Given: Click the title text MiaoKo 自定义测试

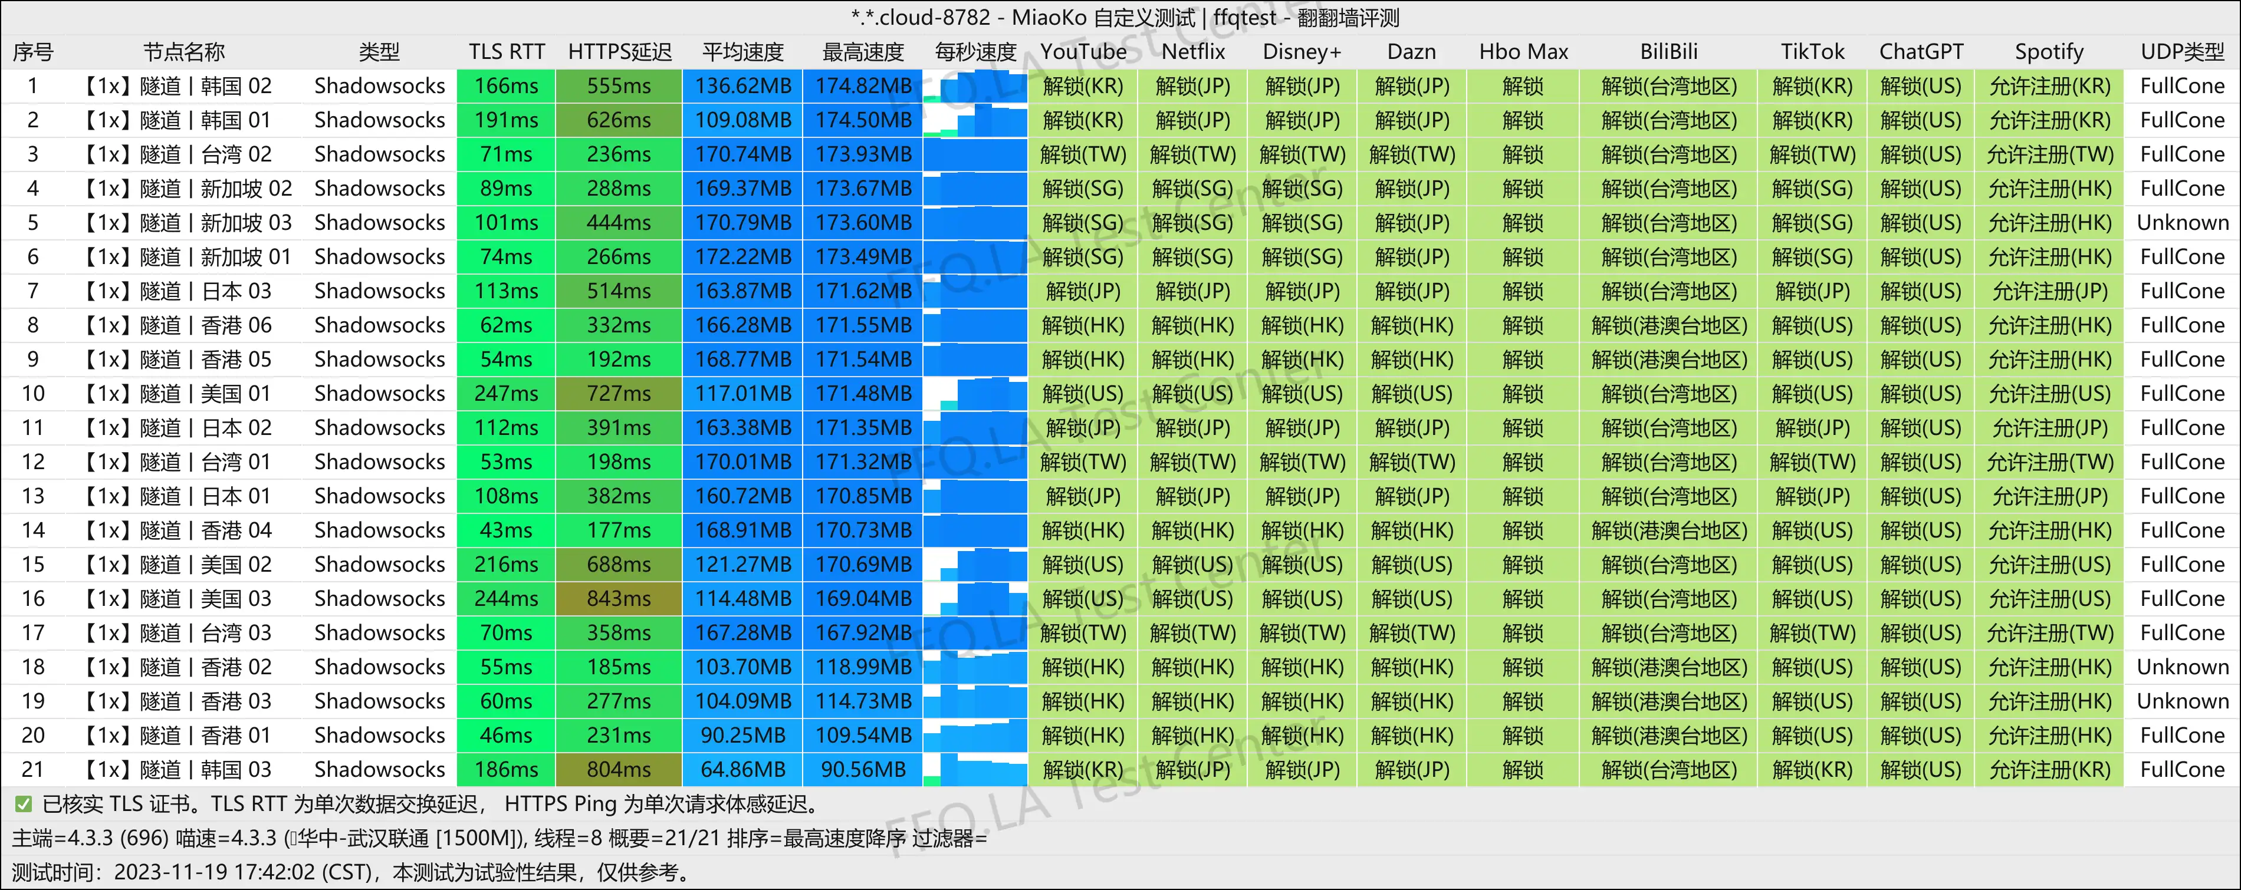Looking at the screenshot, I should point(1103,17).
